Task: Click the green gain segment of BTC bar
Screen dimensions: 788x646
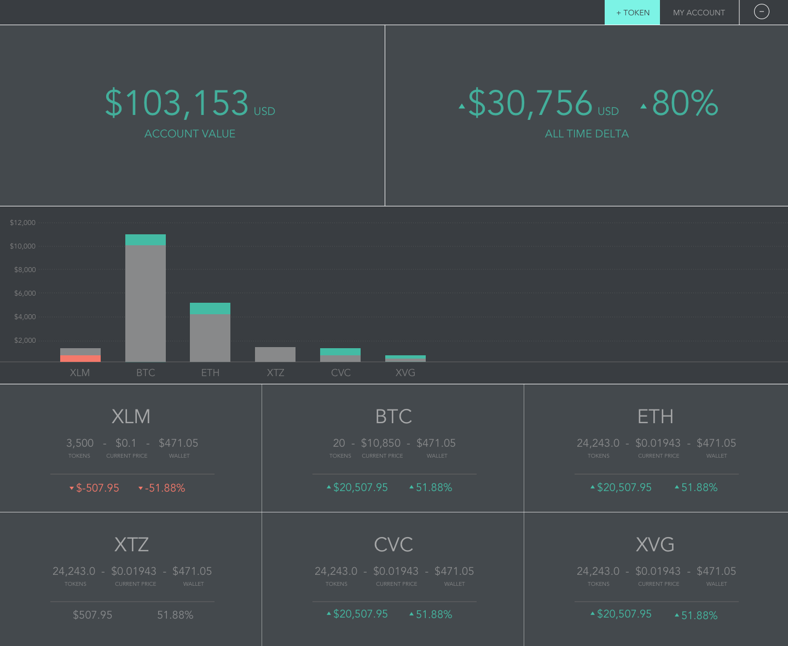Action: tap(146, 240)
